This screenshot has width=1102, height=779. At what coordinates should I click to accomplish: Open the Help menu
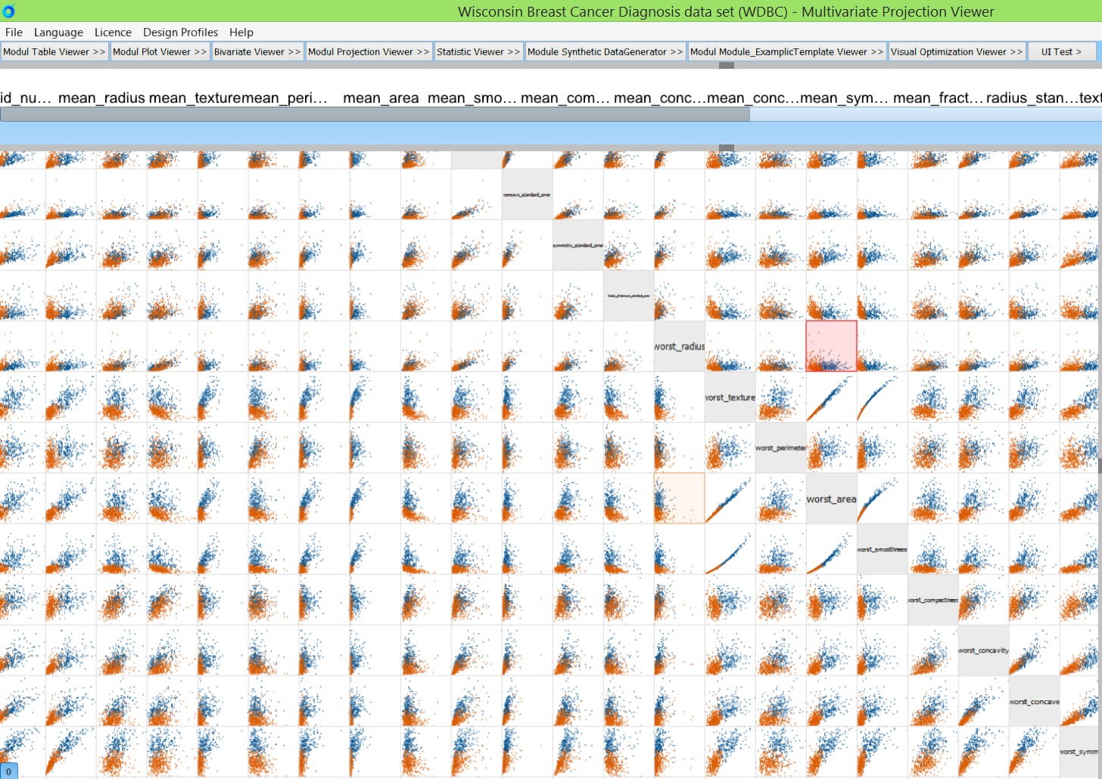tap(241, 33)
